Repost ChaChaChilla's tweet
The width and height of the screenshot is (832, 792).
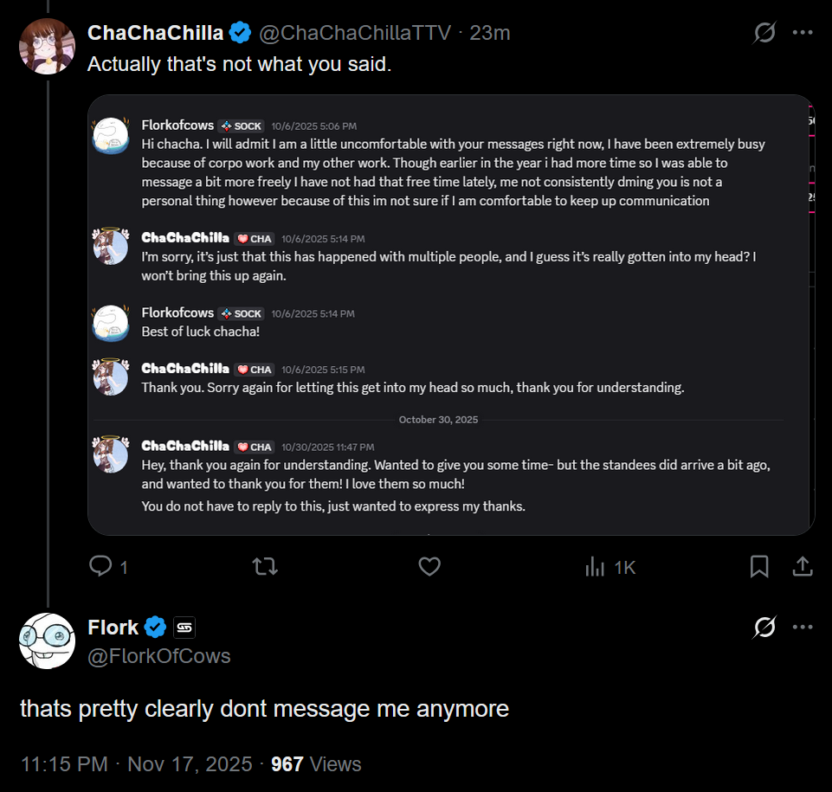click(265, 567)
